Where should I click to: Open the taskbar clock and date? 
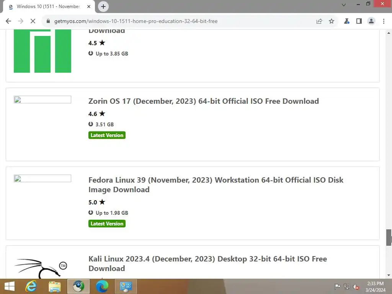(x=376, y=287)
